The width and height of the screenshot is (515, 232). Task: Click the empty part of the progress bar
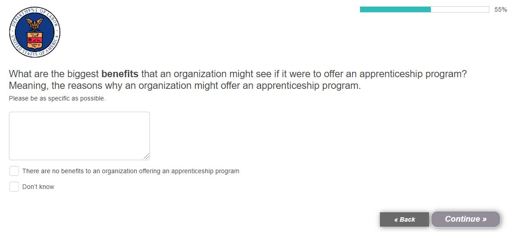pyautogui.click(x=460, y=9)
